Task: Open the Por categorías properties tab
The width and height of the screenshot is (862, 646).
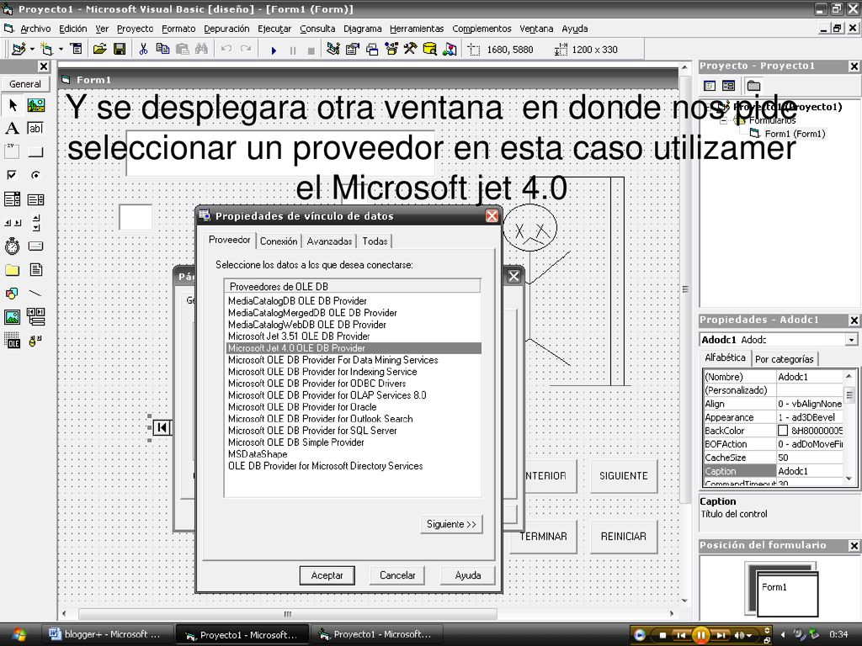Action: click(x=784, y=358)
